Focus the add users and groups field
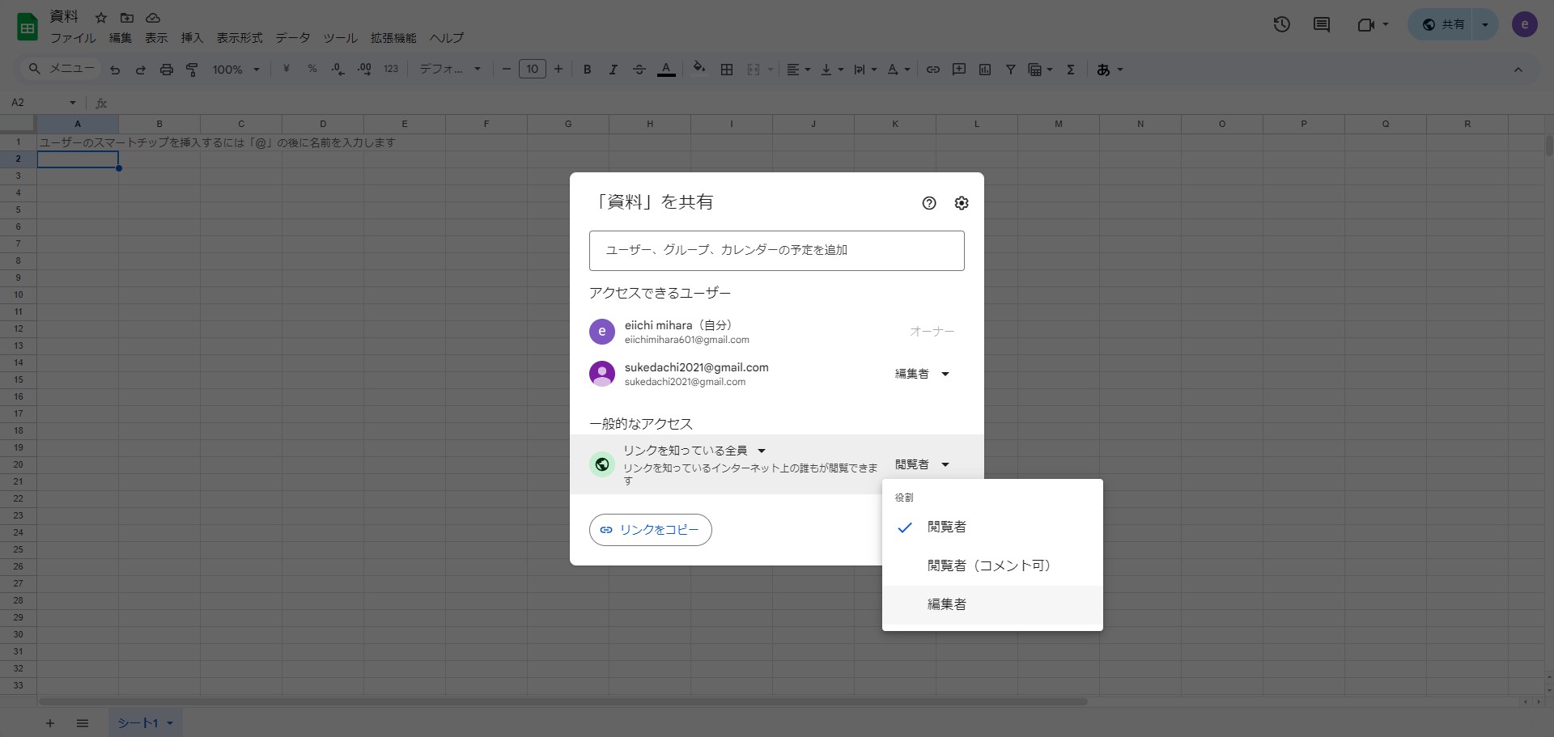This screenshot has height=737, width=1554. pos(777,251)
